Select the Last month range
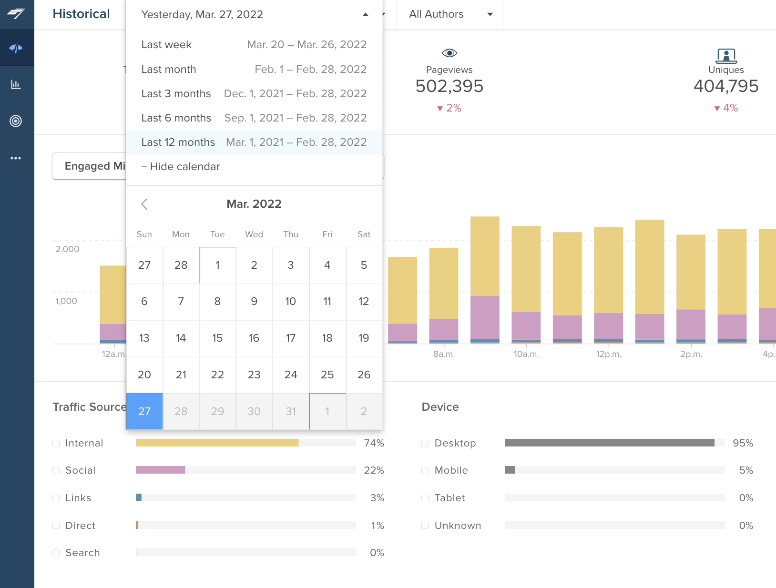 254,70
